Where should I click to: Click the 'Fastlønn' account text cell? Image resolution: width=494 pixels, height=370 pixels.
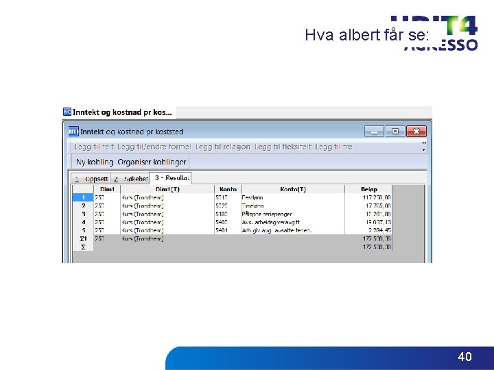pos(293,197)
